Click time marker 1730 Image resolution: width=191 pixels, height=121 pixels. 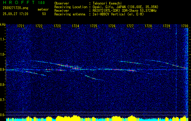point(185,26)
